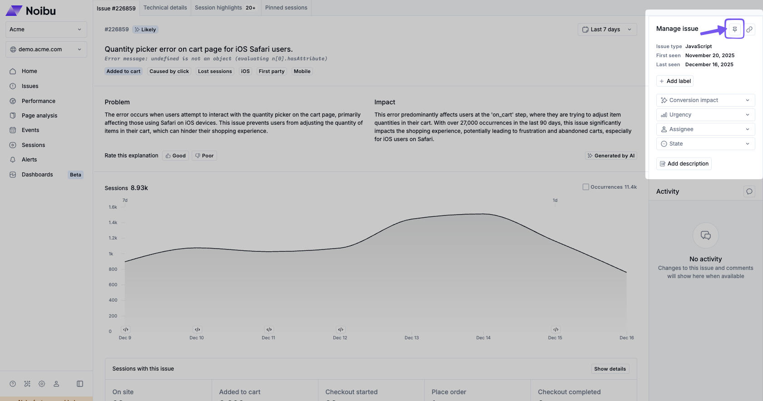Open the Activity comment icon
This screenshot has height=401, width=763.
[x=749, y=191]
